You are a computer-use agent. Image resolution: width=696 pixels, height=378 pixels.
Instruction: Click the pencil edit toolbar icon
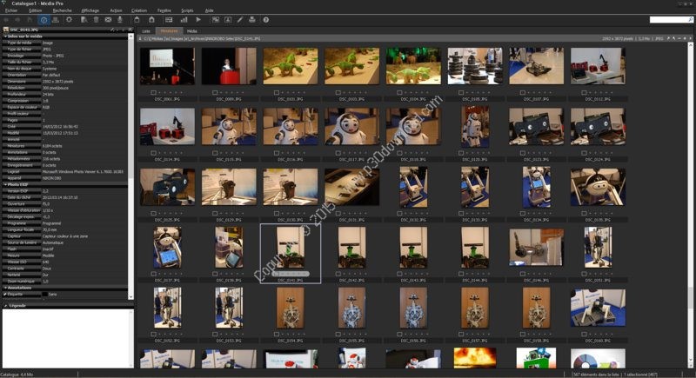click(240, 20)
